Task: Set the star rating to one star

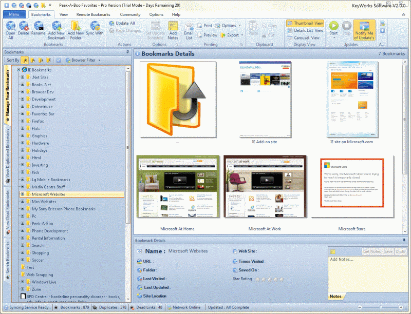Action: coord(258,279)
